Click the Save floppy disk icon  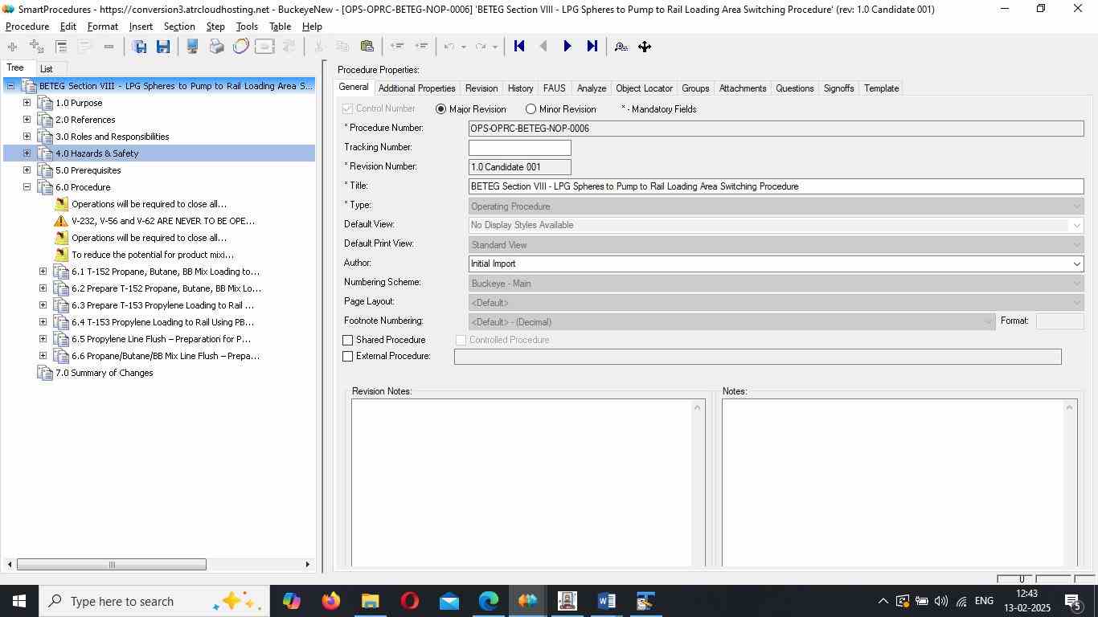click(162, 47)
